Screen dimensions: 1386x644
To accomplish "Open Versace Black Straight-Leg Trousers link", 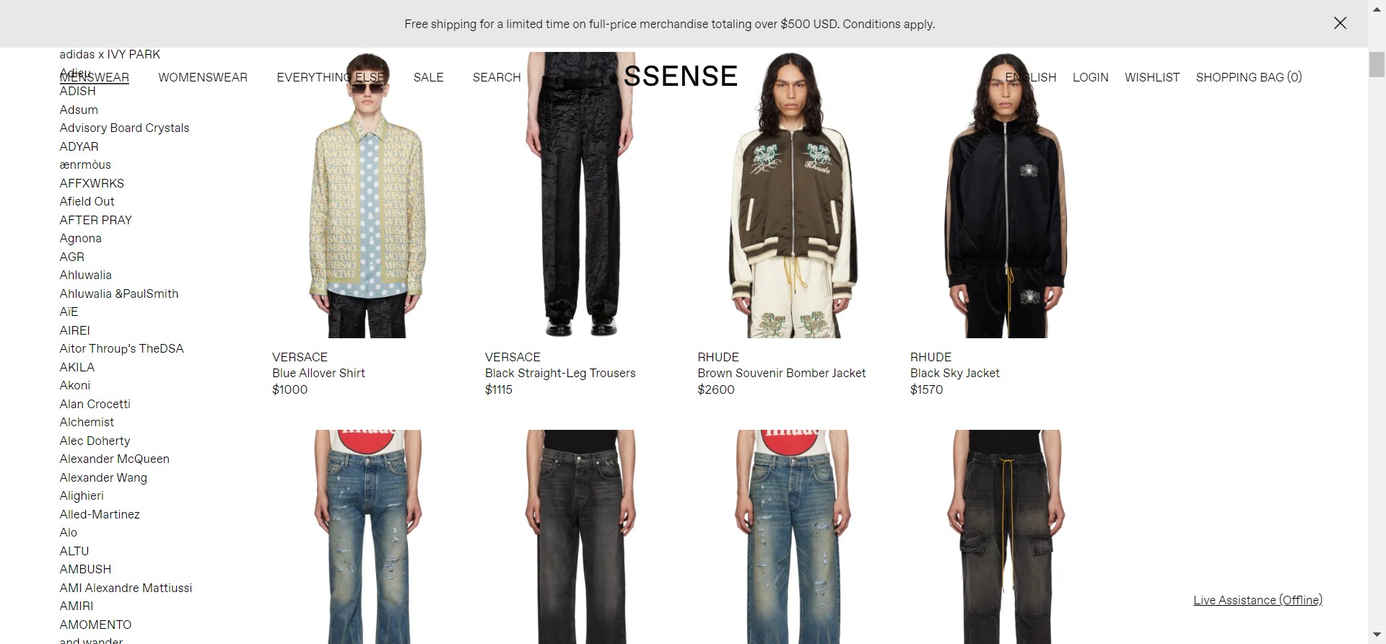I will pyautogui.click(x=560, y=373).
